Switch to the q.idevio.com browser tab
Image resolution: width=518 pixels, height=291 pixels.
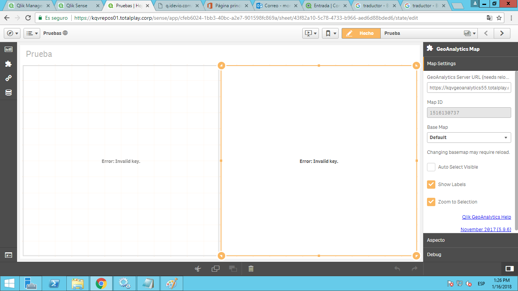(178, 6)
